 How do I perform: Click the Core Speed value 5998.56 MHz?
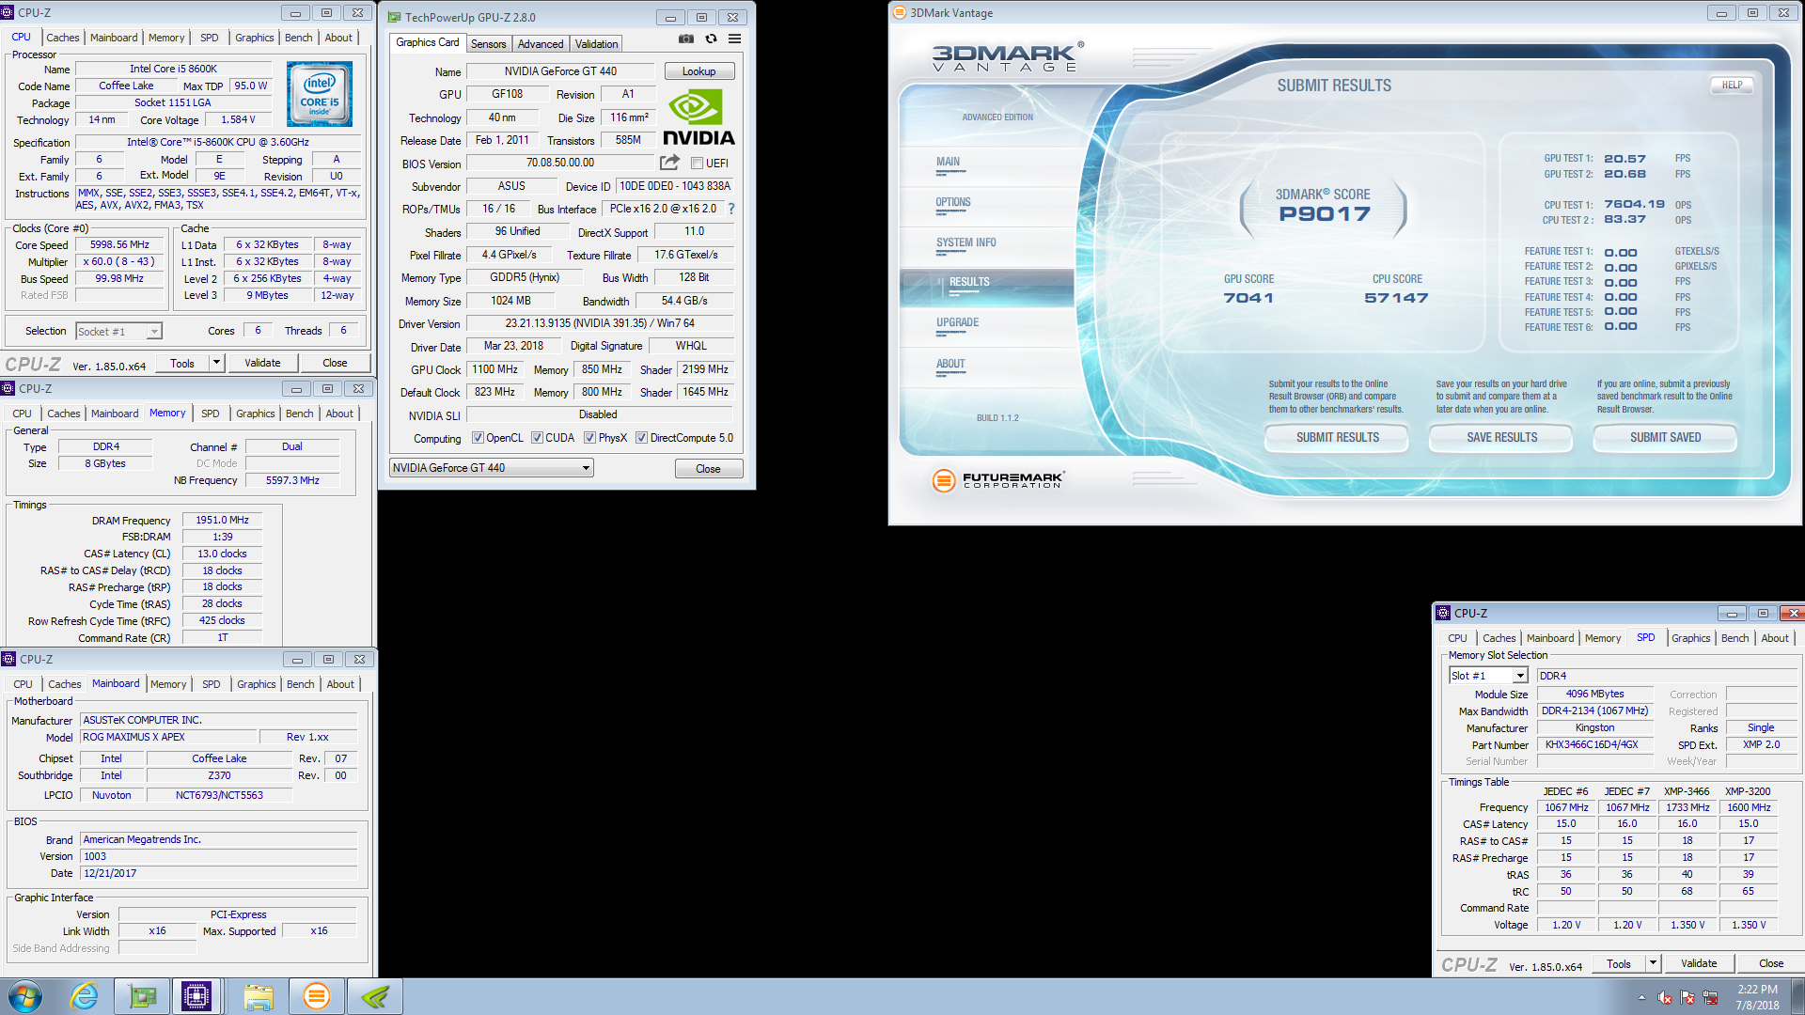119,244
